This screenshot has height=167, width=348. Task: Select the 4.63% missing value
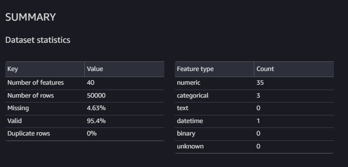click(x=96, y=108)
